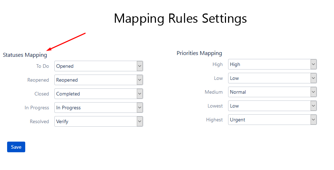The width and height of the screenshot is (334, 170).
Task: Click the Mapping Rules Settings title
Action: [x=180, y=18]
